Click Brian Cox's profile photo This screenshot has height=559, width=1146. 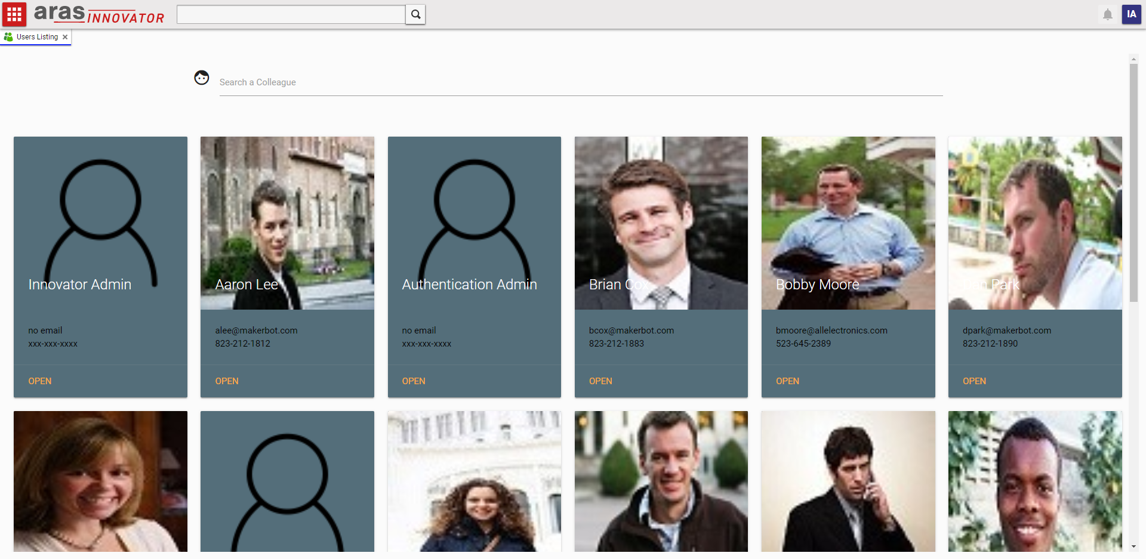click(661, 223)
